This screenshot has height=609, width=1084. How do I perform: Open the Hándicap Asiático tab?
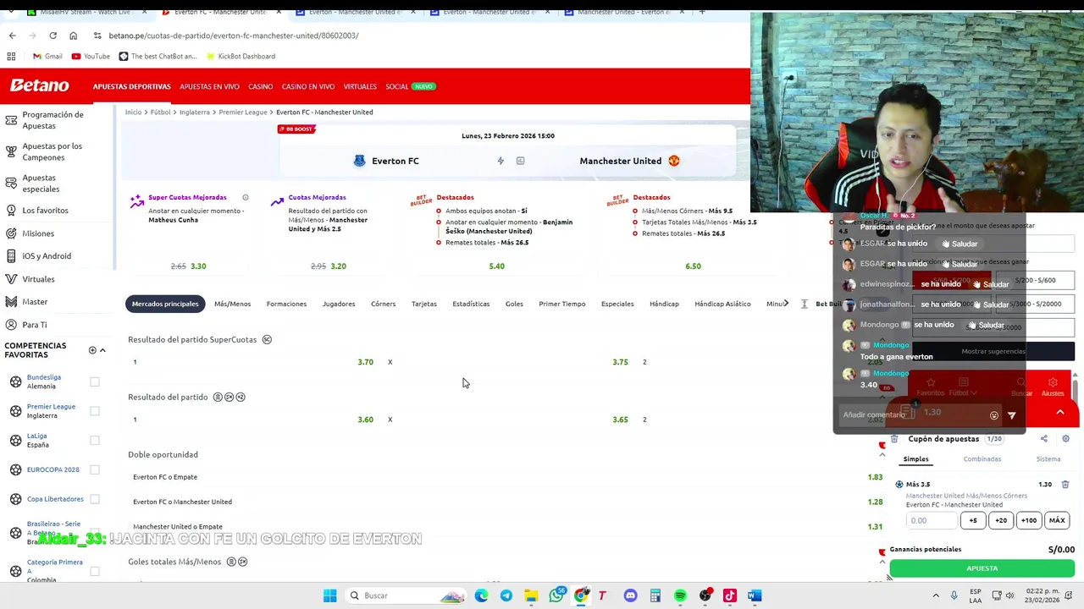pyautogui.click(x=722, y=304)
